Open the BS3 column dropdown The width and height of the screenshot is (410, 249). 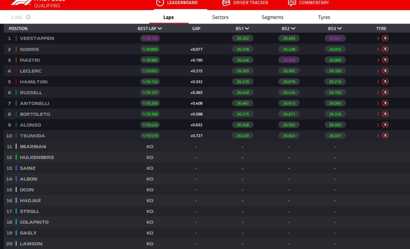pyautogui.click(x=339, y=29)
